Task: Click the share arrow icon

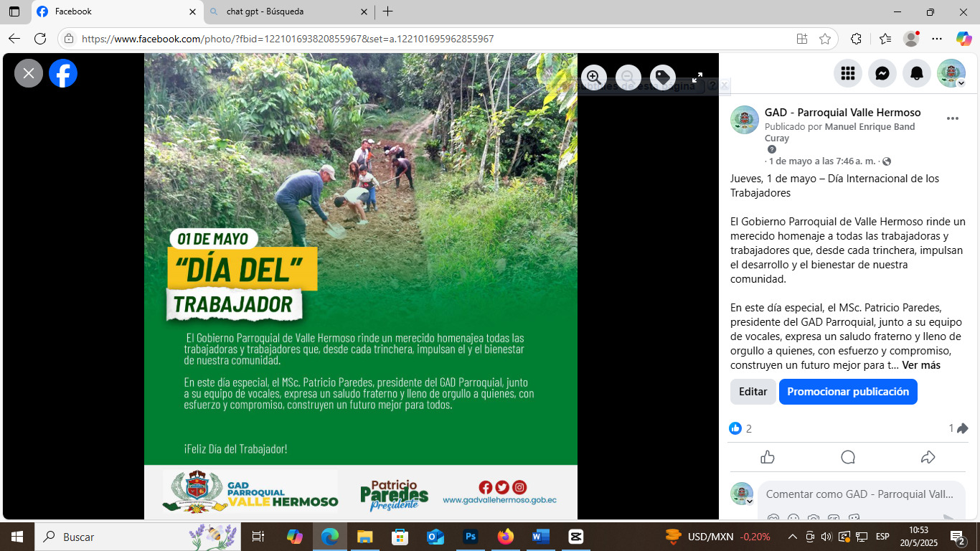Action: click(928, 457)
